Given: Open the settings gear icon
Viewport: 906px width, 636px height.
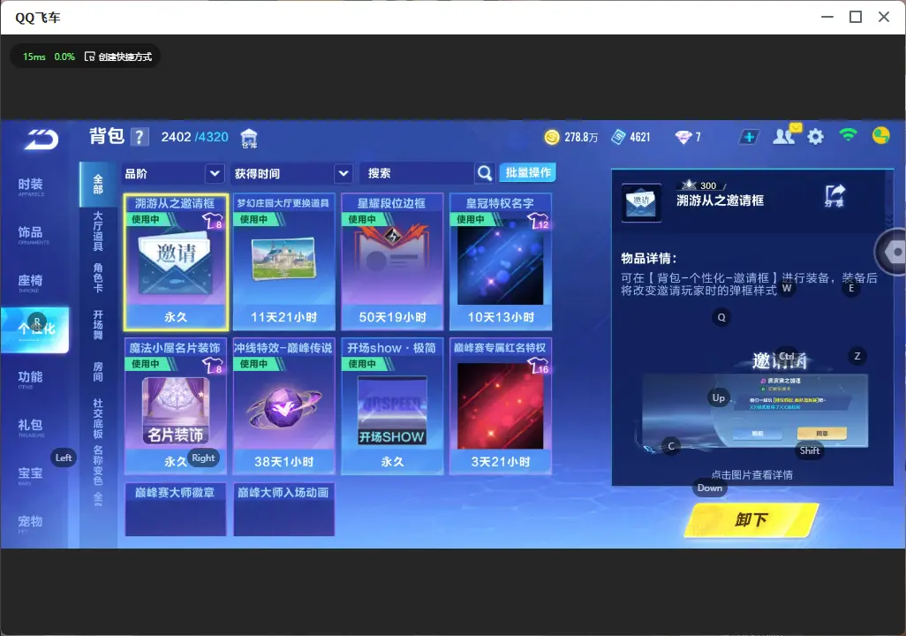Looking at the screenshot, I should tap(815, 137).
